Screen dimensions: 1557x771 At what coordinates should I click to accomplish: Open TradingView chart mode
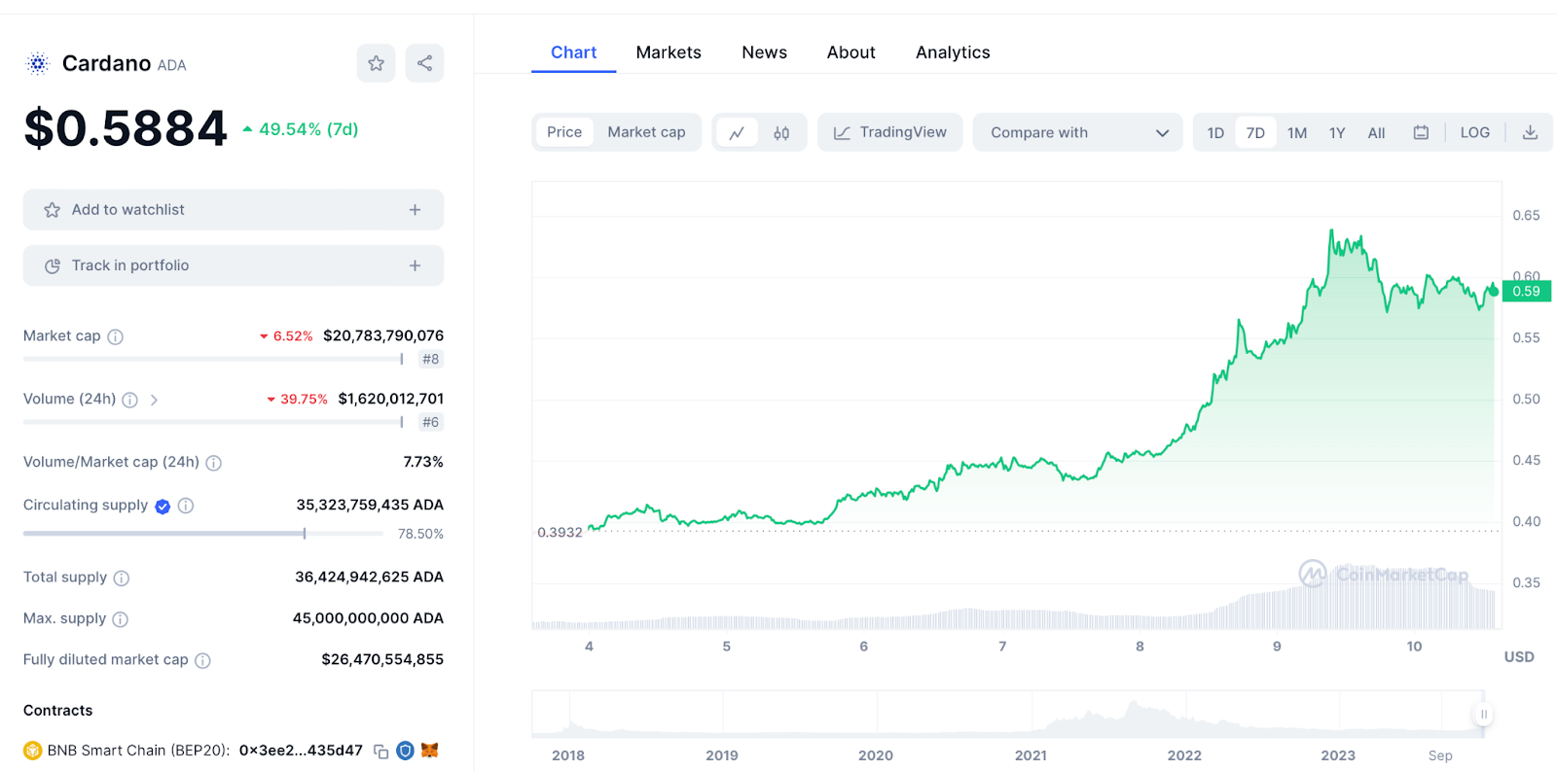pyautogui.click(x=889, y=132)
